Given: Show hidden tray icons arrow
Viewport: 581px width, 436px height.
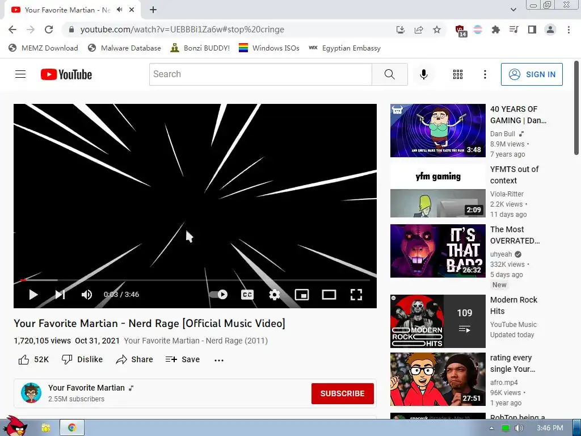Looking at the screenshot, I should [x=491, y=428].
